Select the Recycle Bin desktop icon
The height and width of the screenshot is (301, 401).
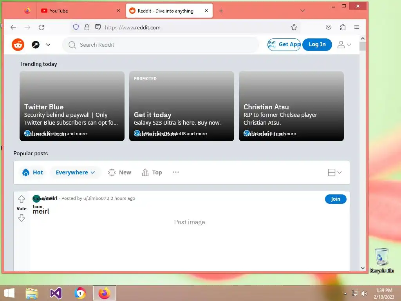coord(381,260)
